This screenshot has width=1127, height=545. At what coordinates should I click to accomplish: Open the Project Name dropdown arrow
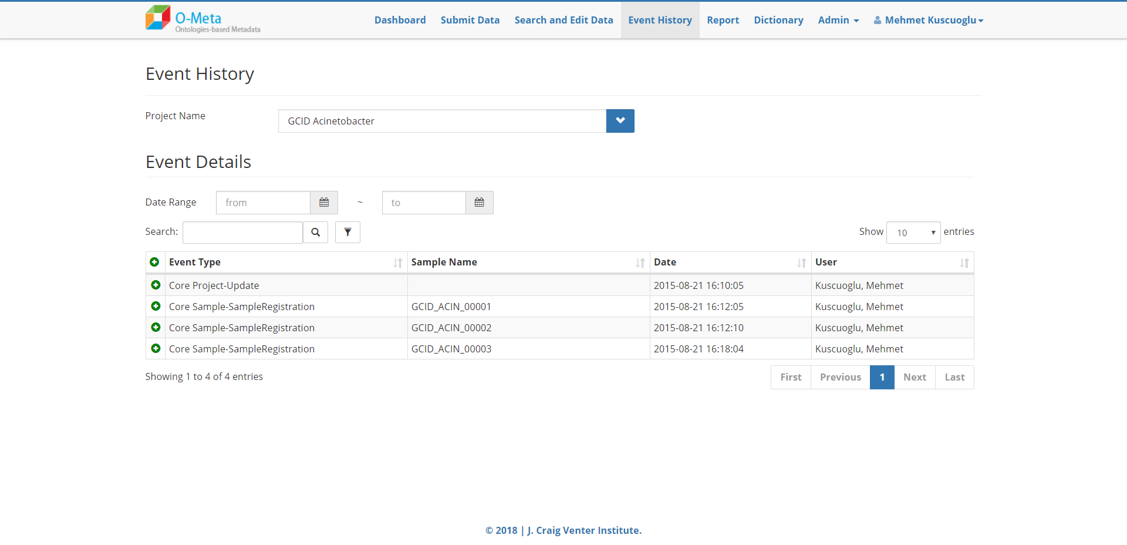[620, 121]
